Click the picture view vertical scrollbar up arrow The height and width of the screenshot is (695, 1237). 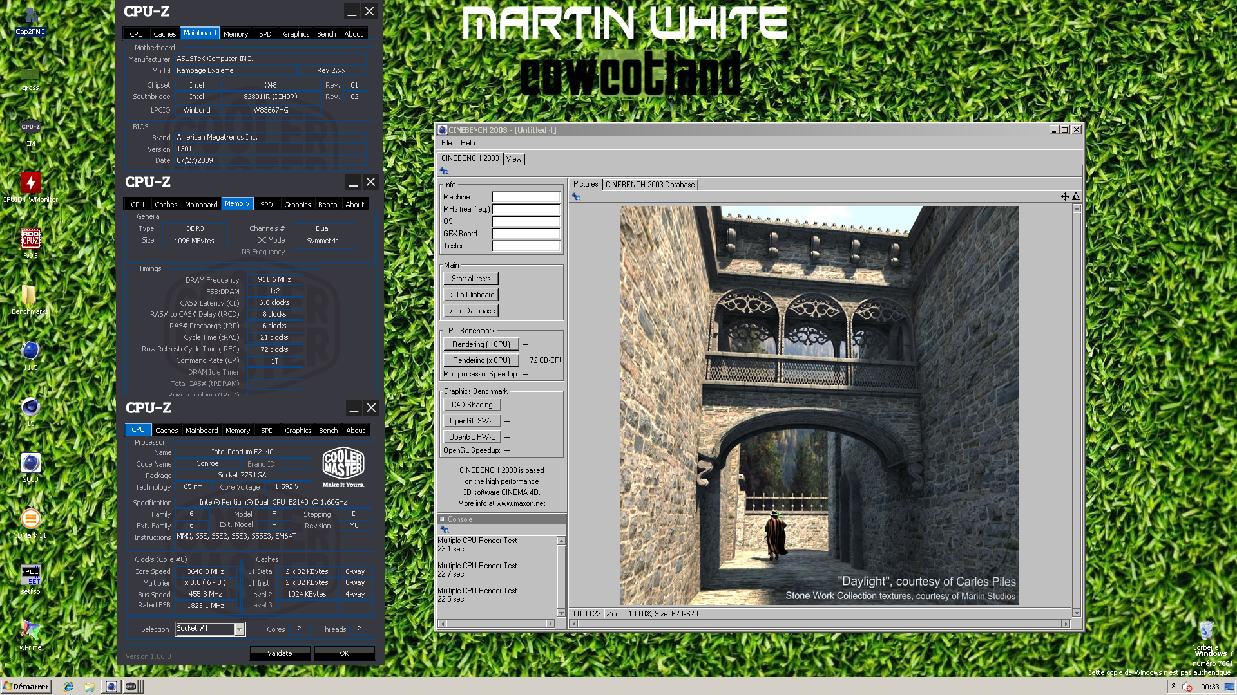coord(1077,208)
